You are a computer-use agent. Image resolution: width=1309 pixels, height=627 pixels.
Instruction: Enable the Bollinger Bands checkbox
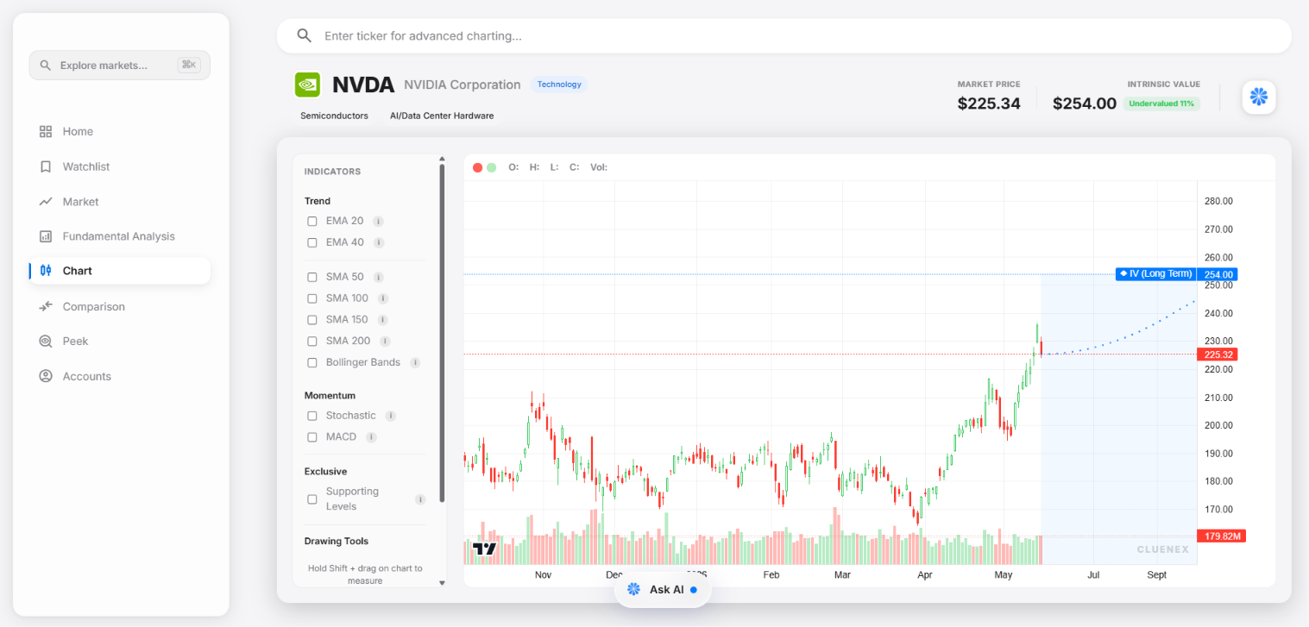coord(312,363)
